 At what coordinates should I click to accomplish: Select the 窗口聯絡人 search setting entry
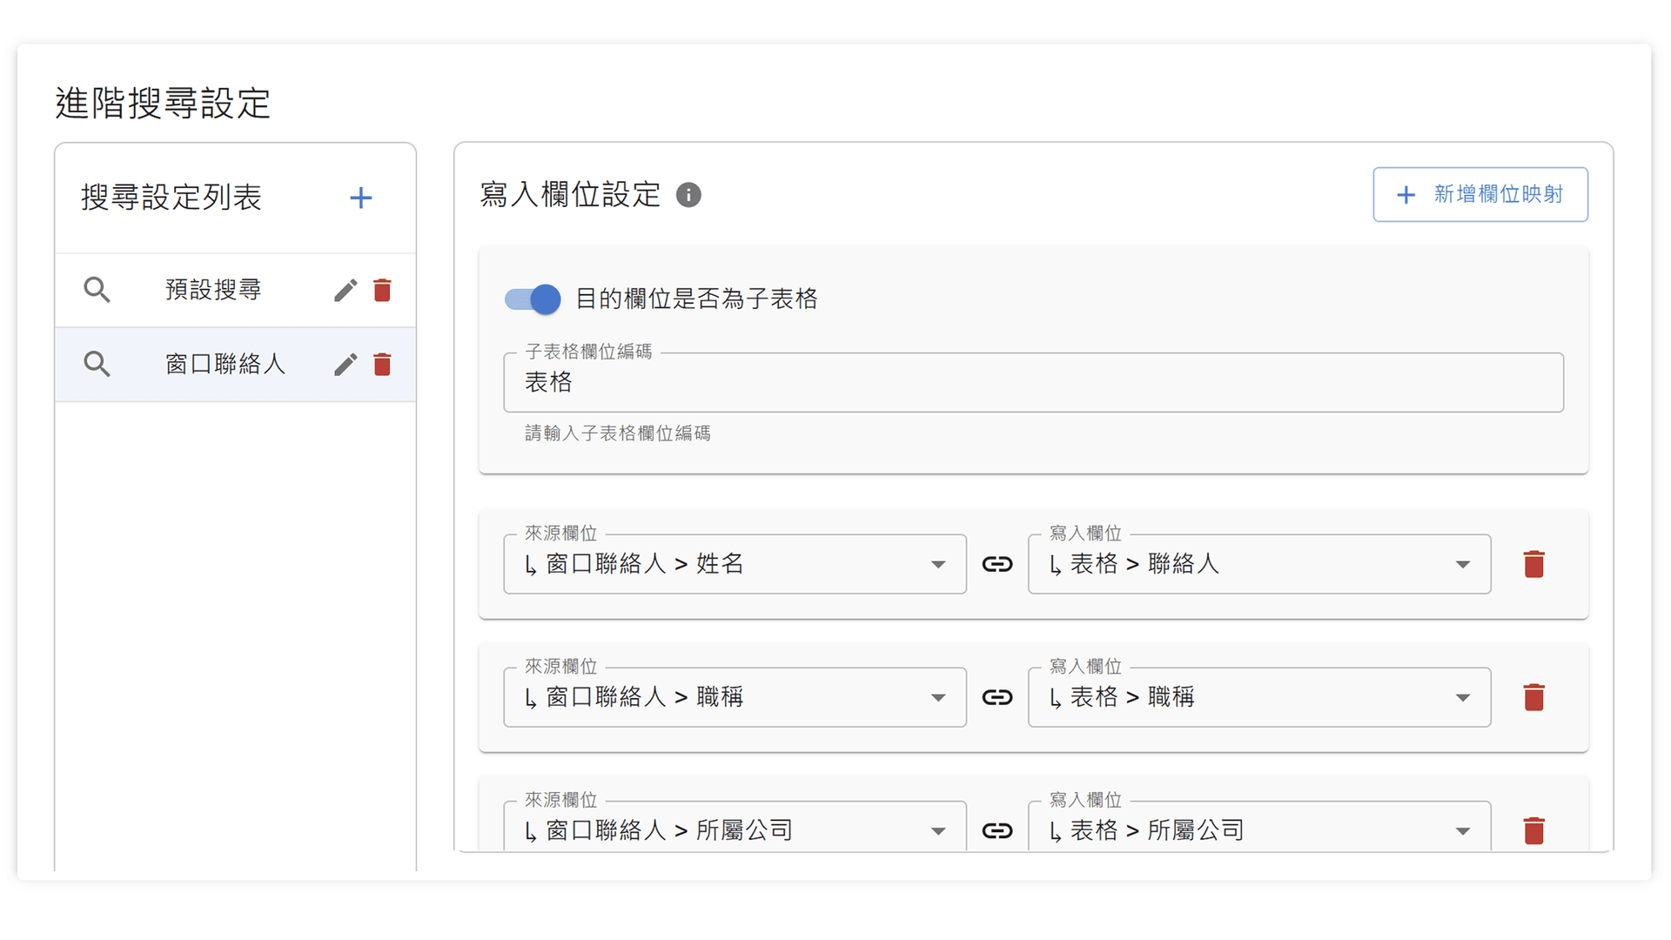pos(225,364)
